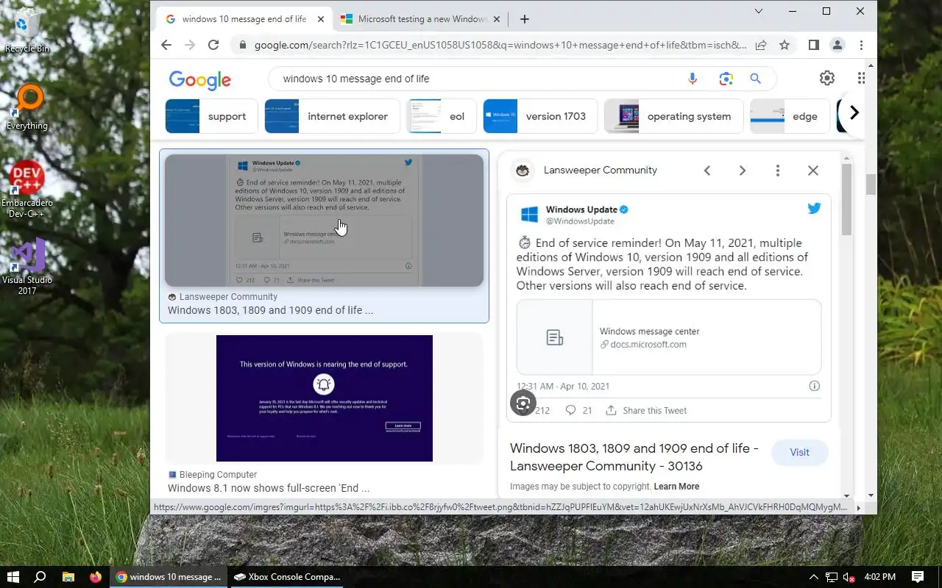942x588 pixels.
Task: Click the Chrome taskbar window button
Action: [x=169, y=577]
